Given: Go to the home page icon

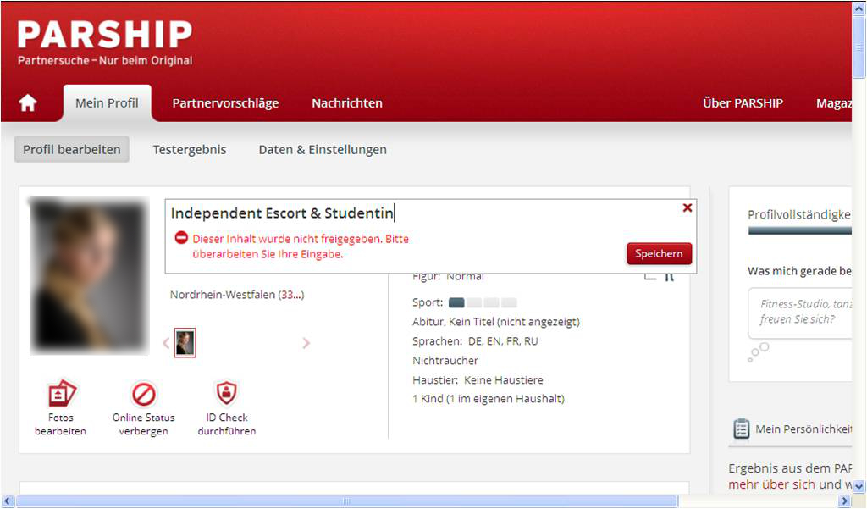Looking at the screenshot, I should [28, 103].
